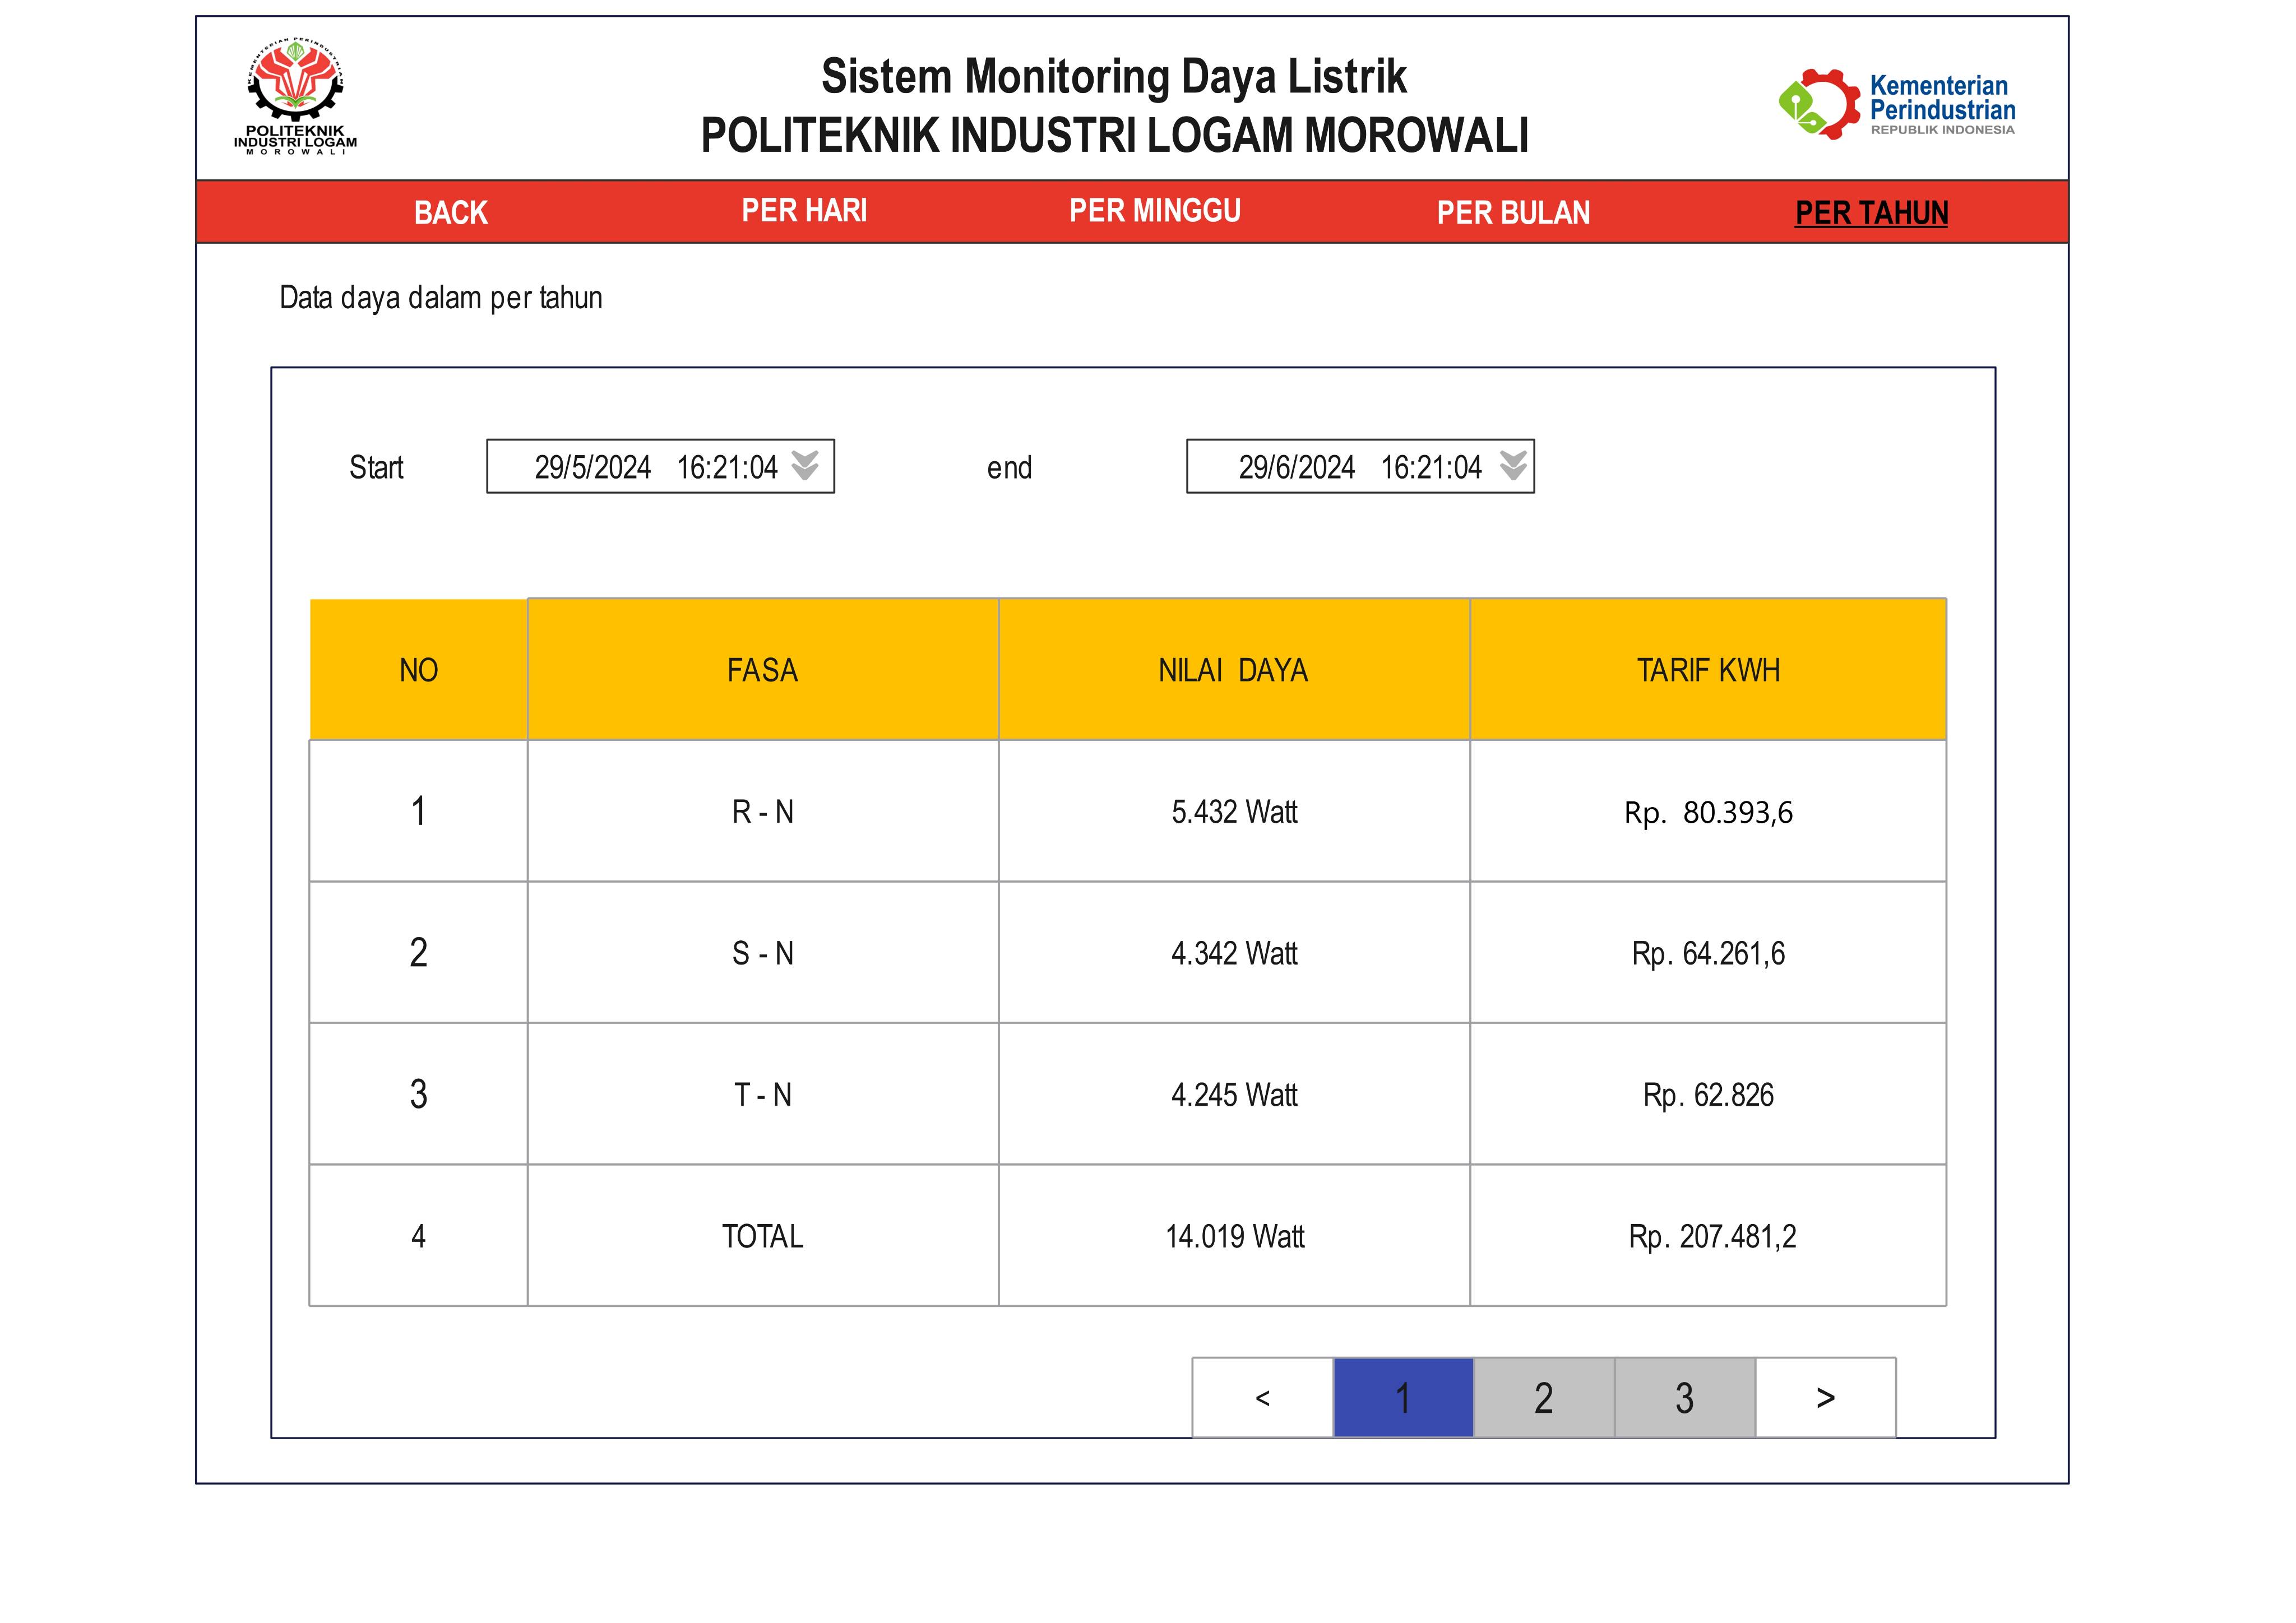Go to previous page with < button
Image resolution: width=2296 pixels, height=1623 pixels.
pyautogui.click(x=1262, y=1397)
